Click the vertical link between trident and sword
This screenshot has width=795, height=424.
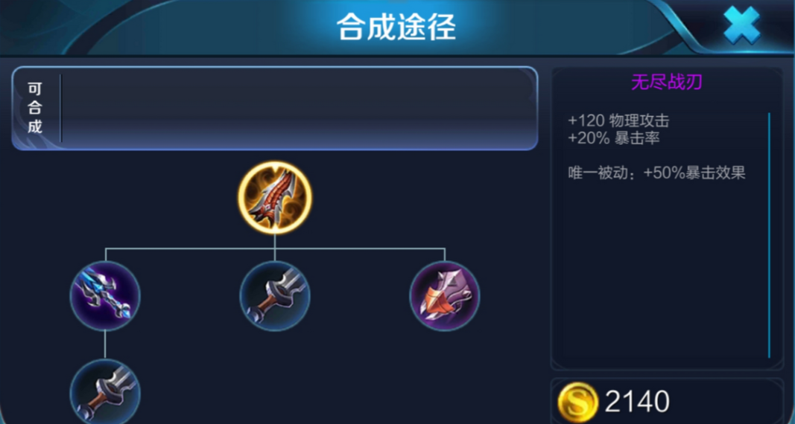tap(105, 345)
